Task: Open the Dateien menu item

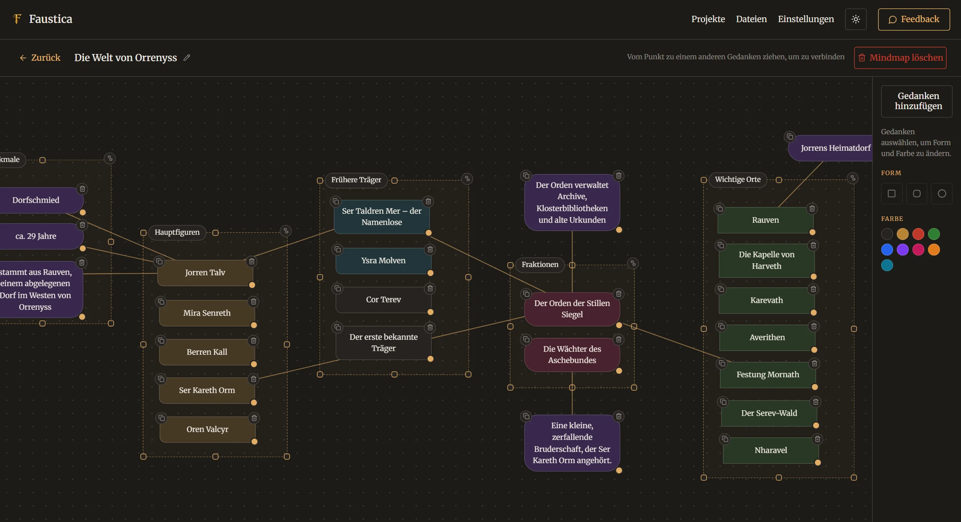Action: (751, 19)
